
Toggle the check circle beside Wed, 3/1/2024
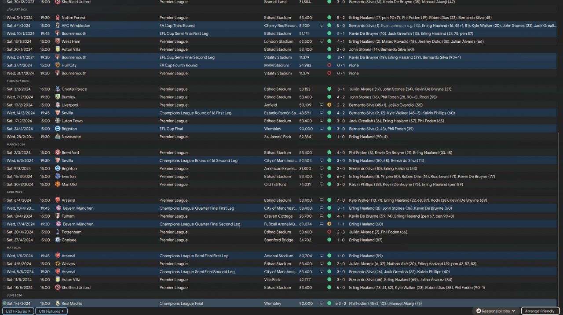(x=4, y=18)
